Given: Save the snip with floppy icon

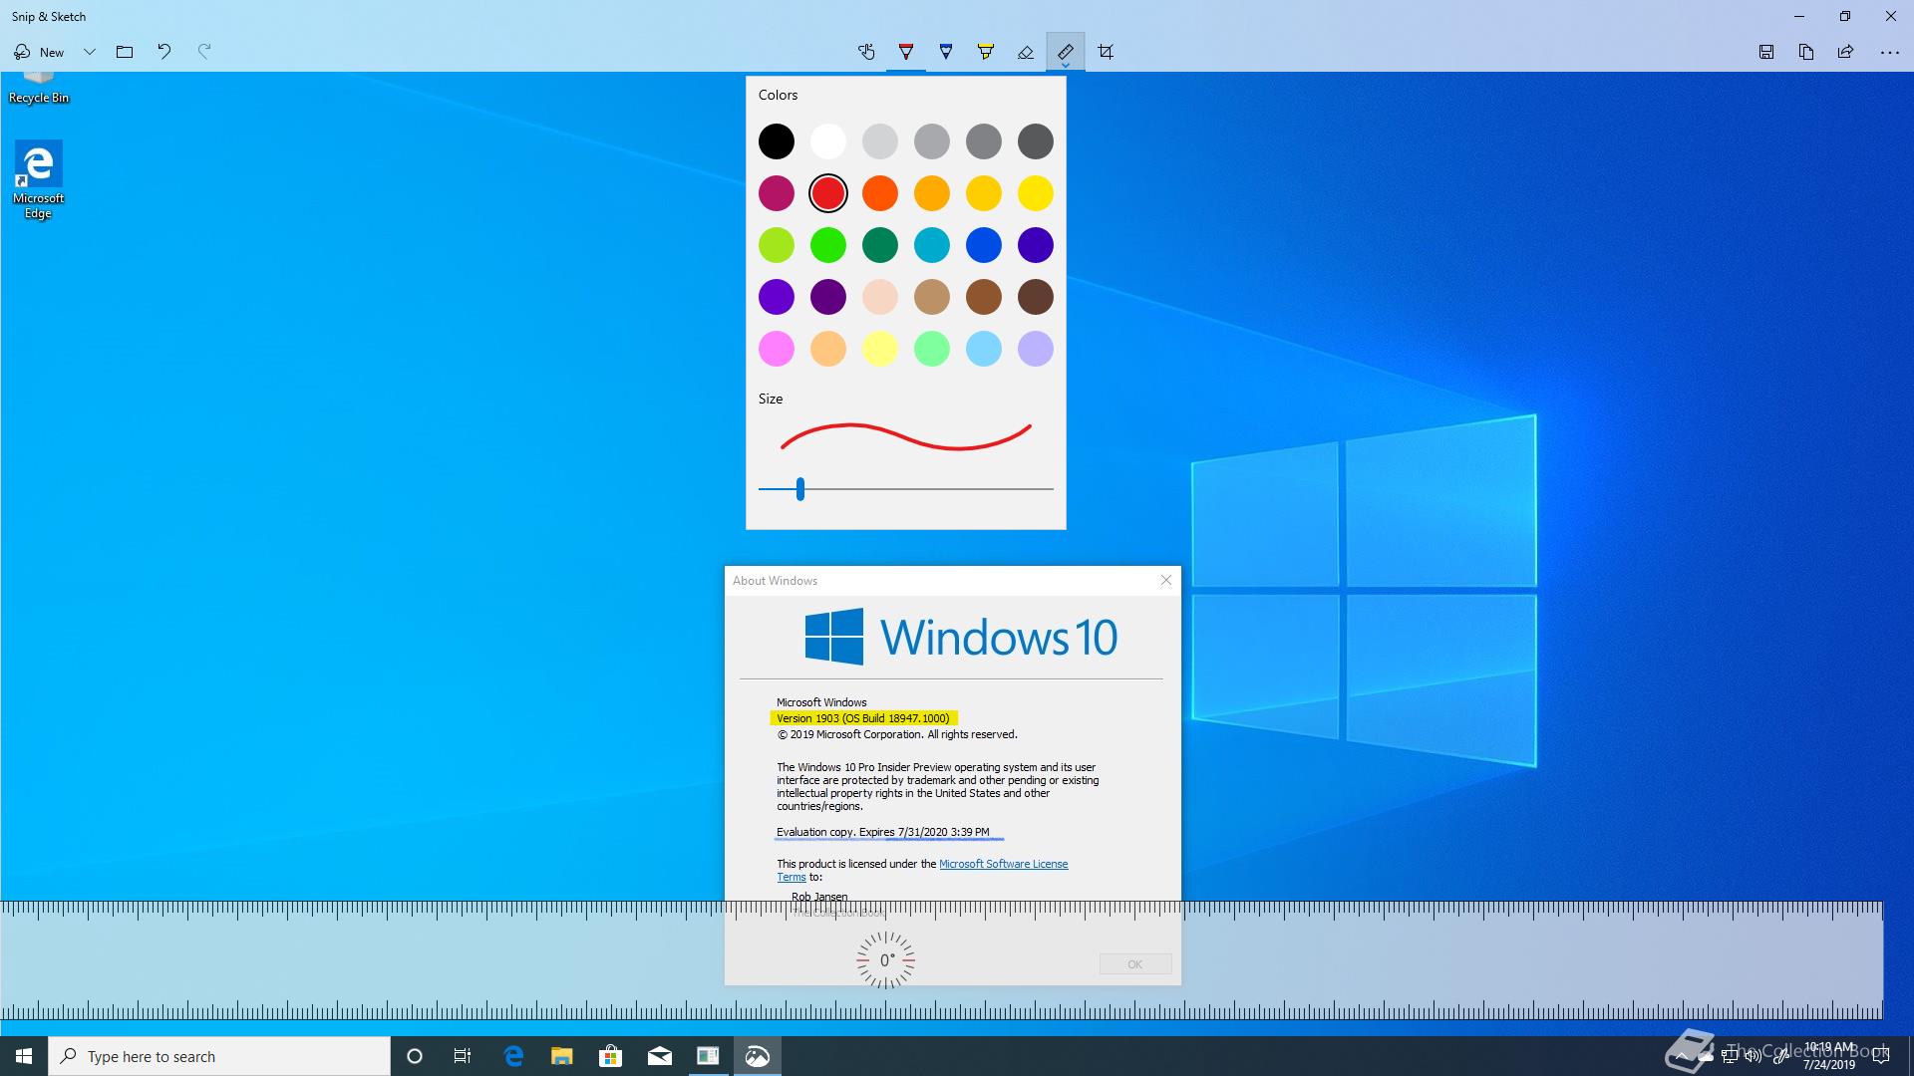Looking at the screenshot, I should click(1766, 52).
